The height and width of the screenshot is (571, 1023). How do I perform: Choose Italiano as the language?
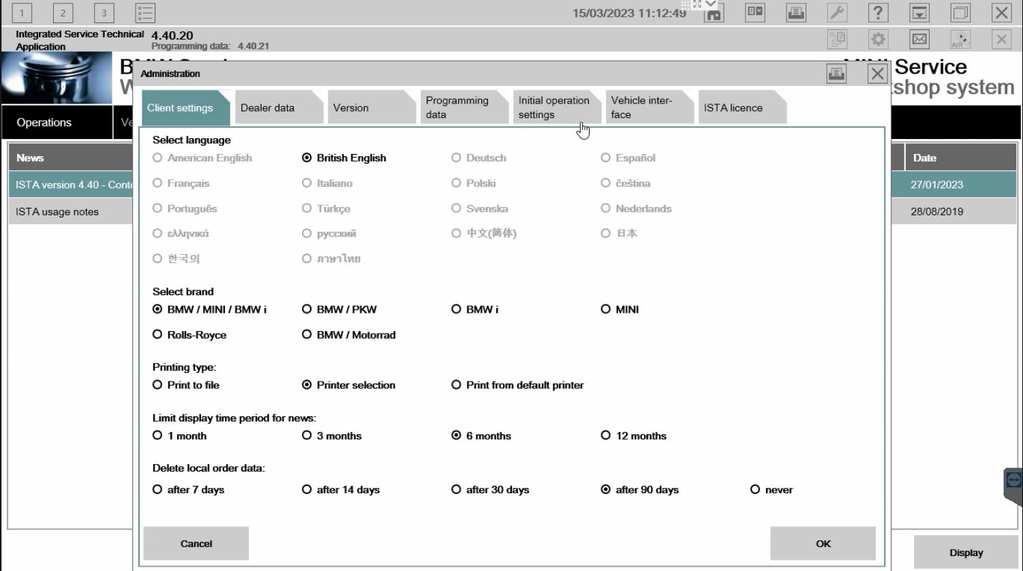[327, 183]
